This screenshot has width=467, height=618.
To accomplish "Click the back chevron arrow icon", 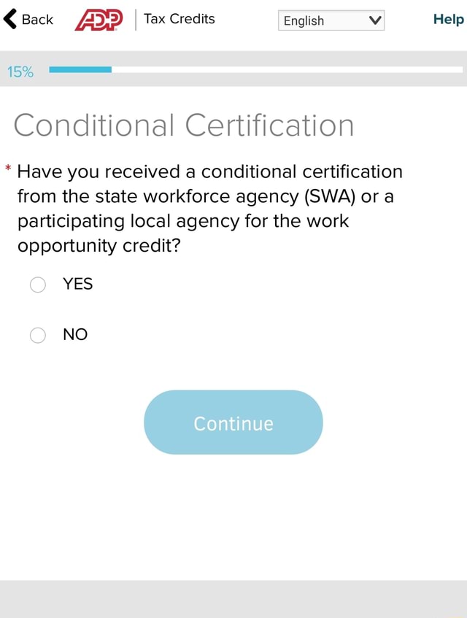I will click(x=11, y=20).
